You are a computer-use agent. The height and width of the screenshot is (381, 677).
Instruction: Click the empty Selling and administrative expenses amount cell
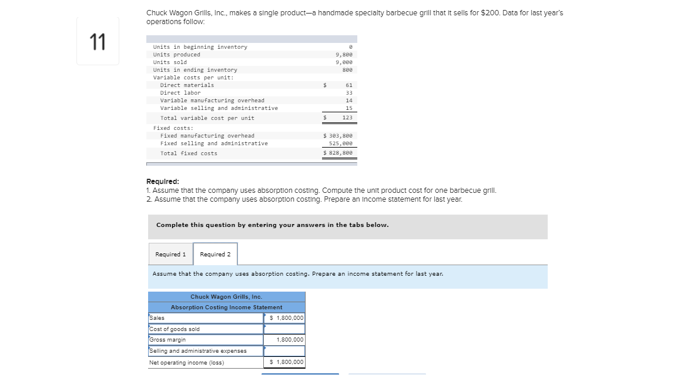pos(284,351)
